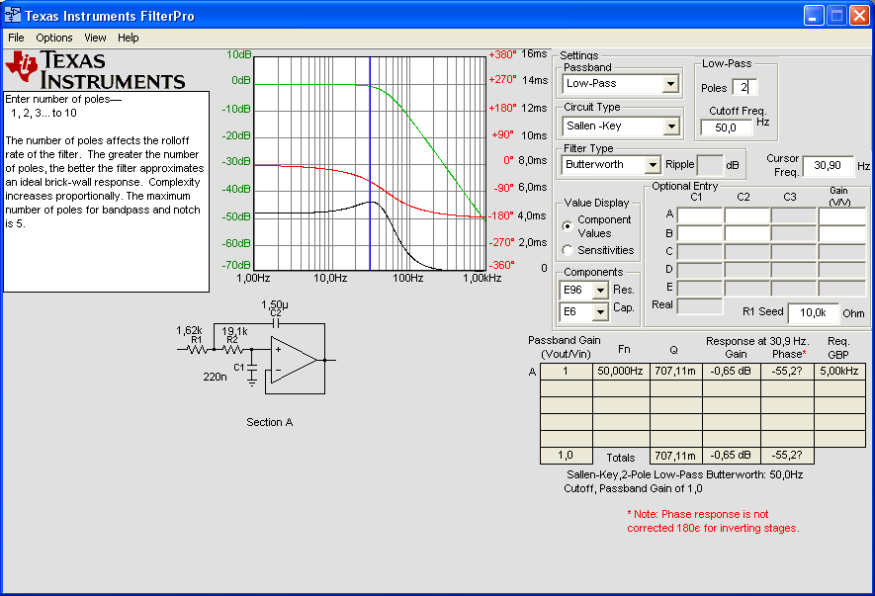This screenshot has height=596, width=875.
Task: Click the filter summary description text
Action: (x=685, y=481)
